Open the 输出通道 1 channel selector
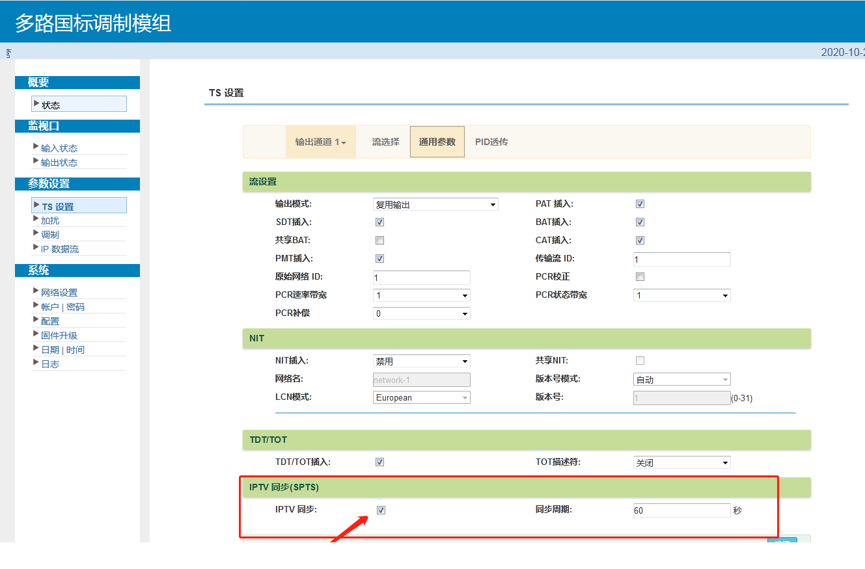This screenshot has height=569, width=865. (x=320, y=142)
